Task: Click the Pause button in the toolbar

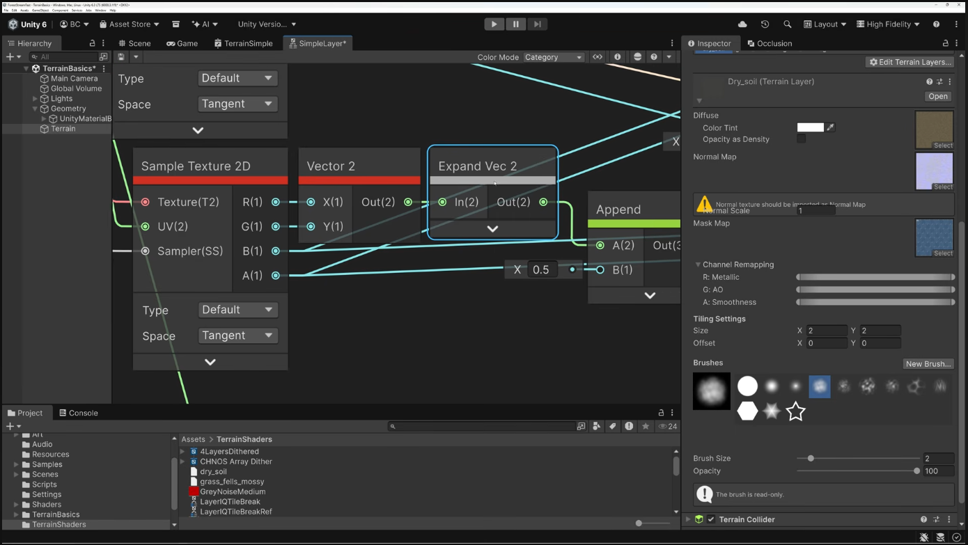Action: pos(515,24)
